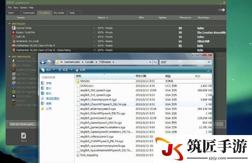Switch to the My media tab

(59, 13)
